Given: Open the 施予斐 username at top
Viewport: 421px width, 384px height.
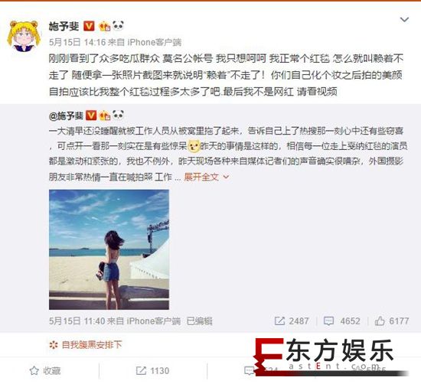Looking at the screenshot, I should coord(64,26).
